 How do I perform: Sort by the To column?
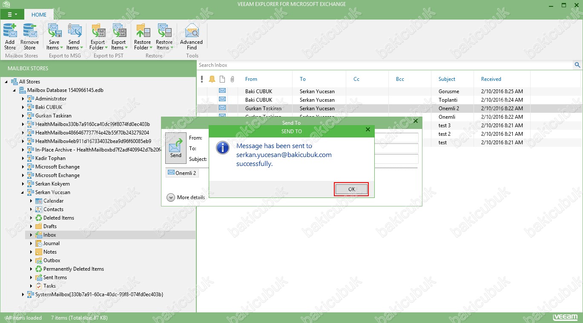(x=303, y=79)
